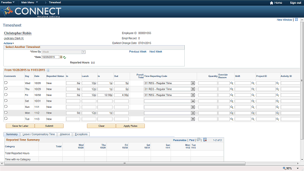304x171 pixels.
Task: Go to Previous Week link
Action: click(138, 52)
